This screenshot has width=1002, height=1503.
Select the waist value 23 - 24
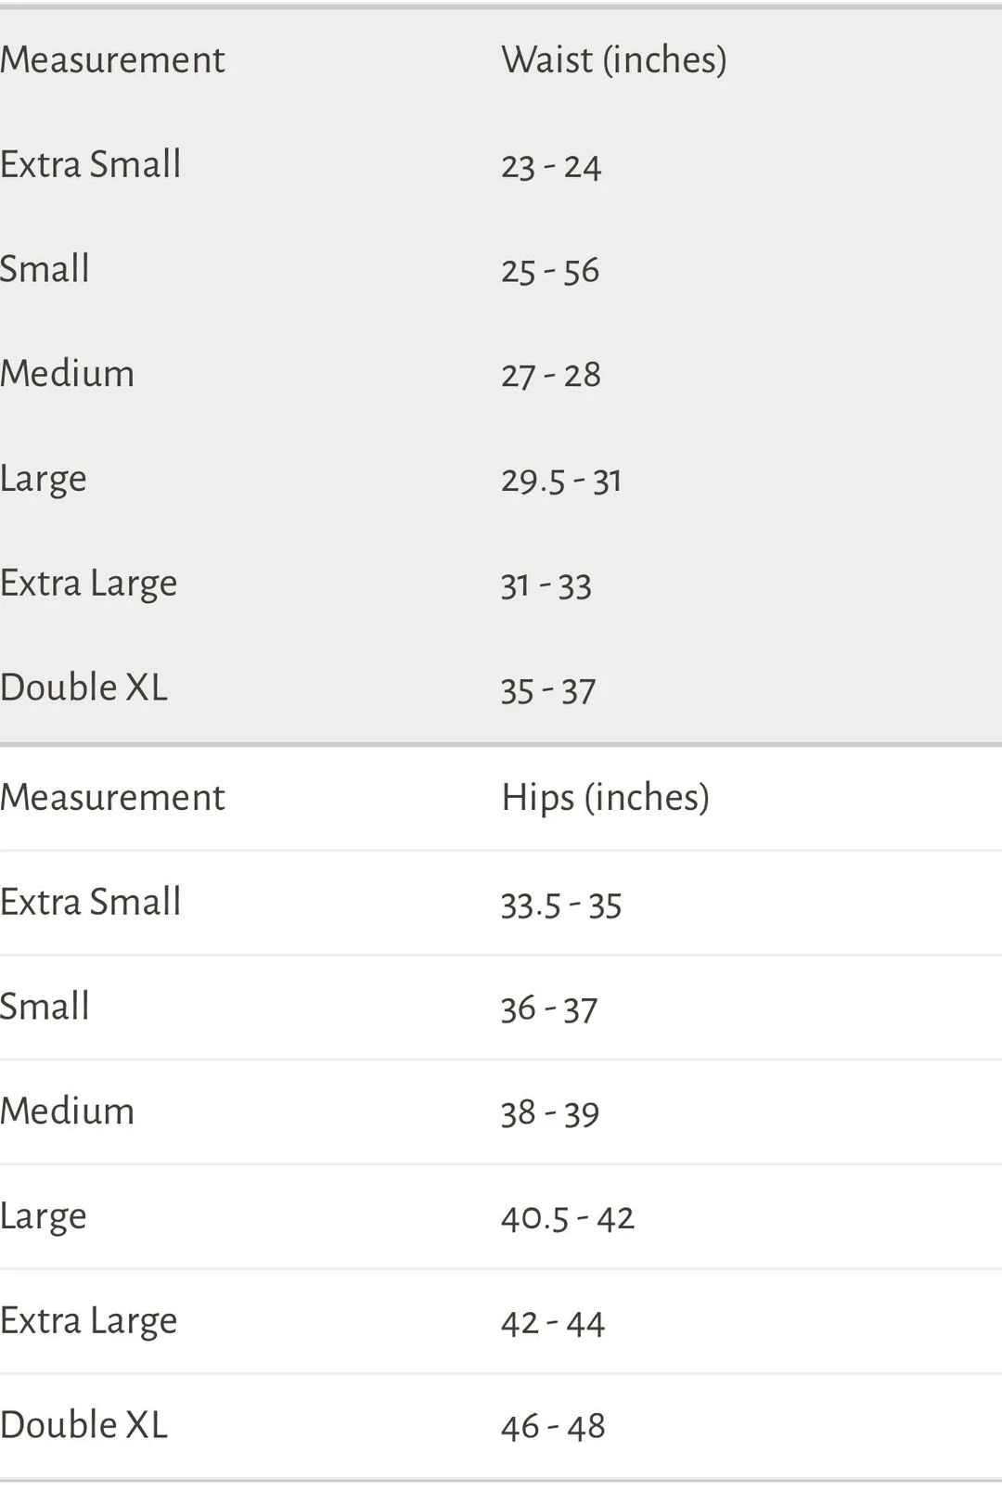click(551, 167)
